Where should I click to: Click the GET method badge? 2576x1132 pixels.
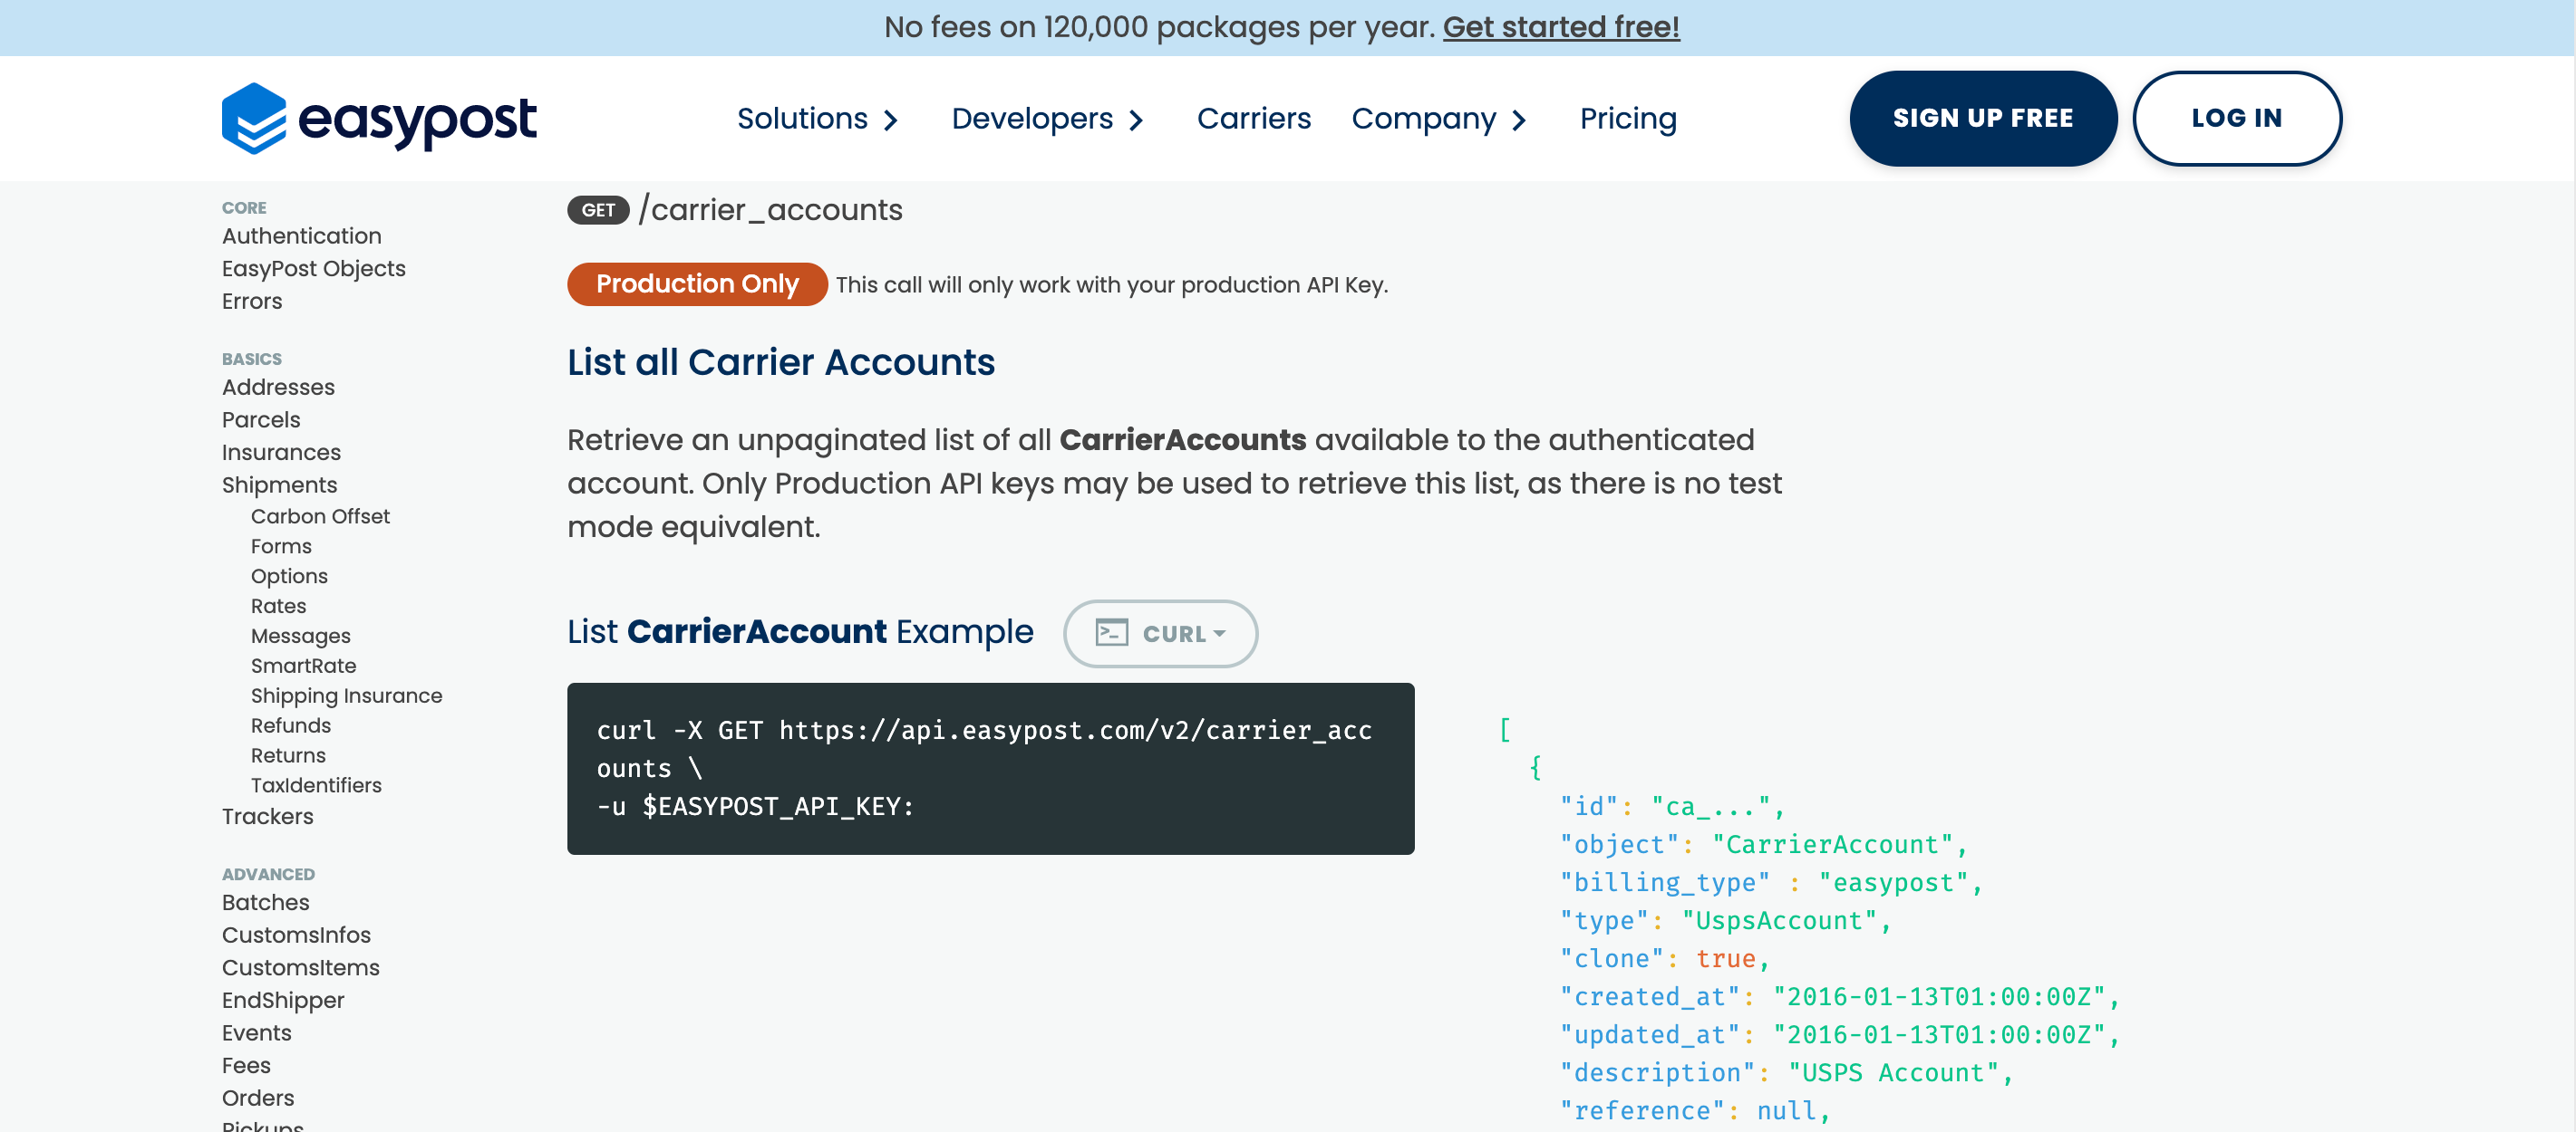[x=598, y=210]
